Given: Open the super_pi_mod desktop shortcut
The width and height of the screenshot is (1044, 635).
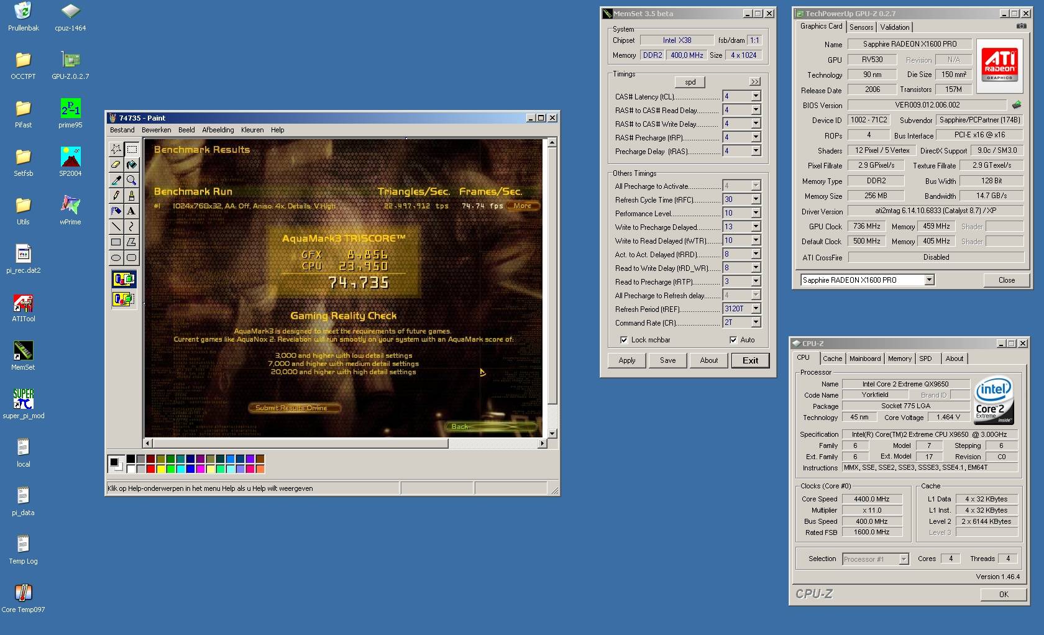Looking at the screenshot, I should click(x=24, y=404).
